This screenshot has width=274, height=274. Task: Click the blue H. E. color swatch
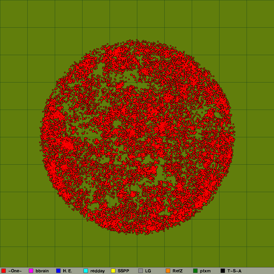[58, 271]
